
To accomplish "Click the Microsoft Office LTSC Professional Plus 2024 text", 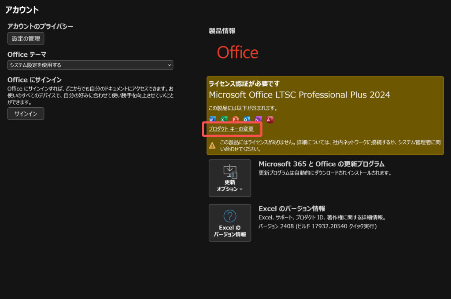I will tap(299, 95).
